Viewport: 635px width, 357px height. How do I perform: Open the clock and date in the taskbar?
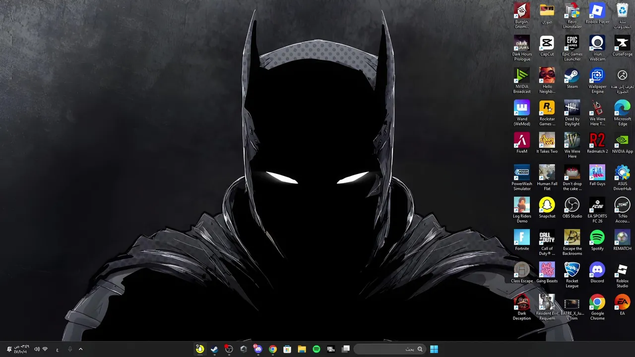point(21,349)
